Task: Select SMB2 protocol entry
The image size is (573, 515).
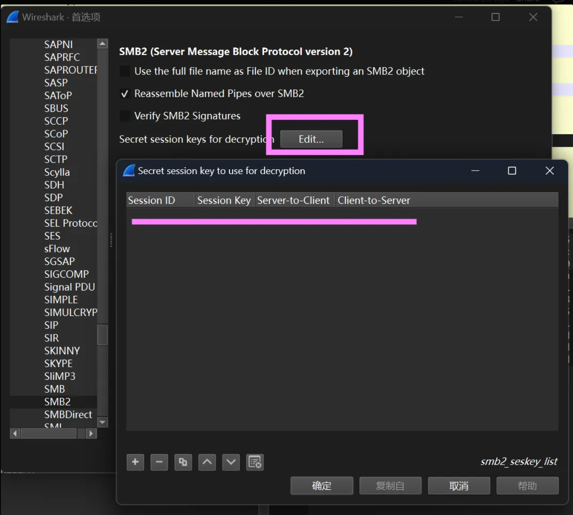Action: point(57,402)
